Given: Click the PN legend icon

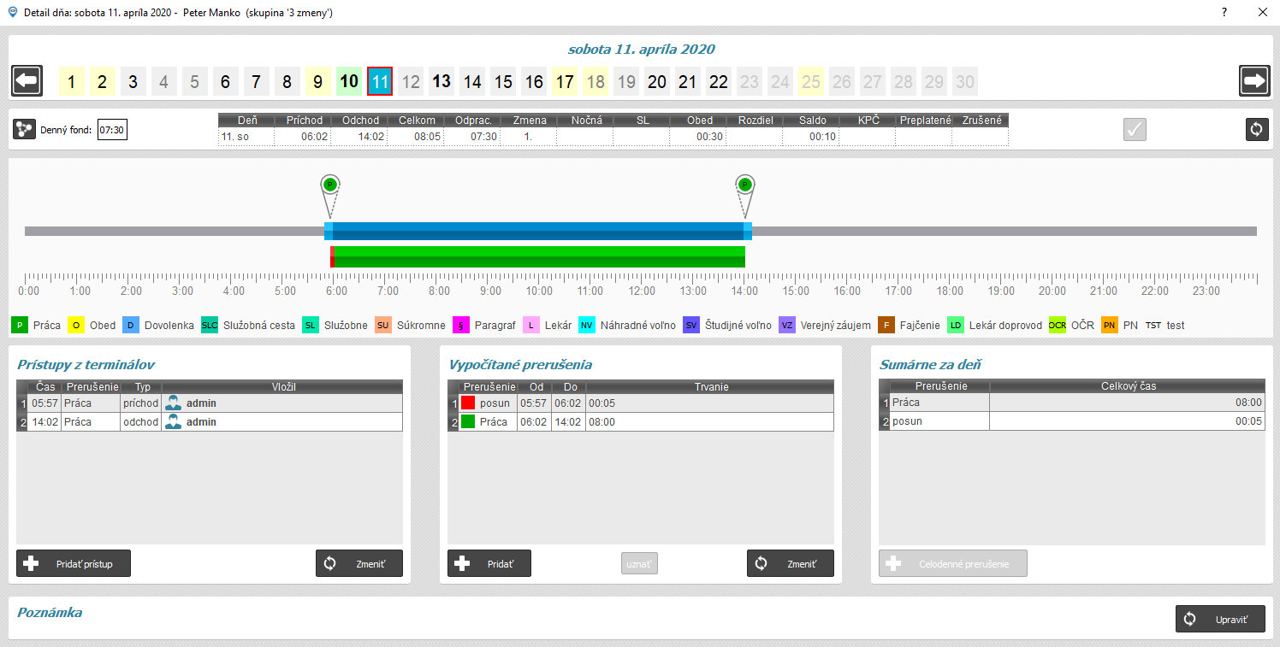Looking at the screenshot, I should 1110,325.
